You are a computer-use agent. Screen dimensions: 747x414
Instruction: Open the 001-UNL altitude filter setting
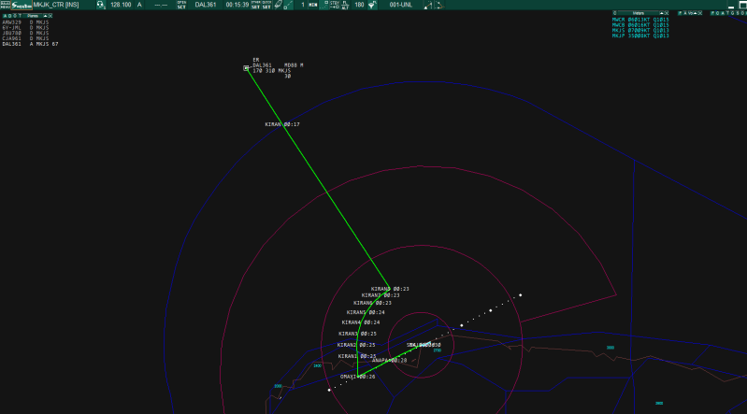click(401, 5)
